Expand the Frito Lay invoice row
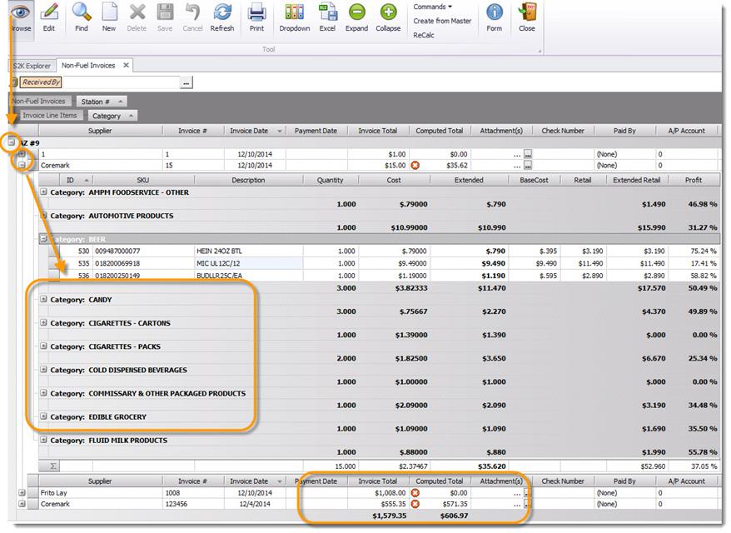Viewport: 731px width, 533px height. coord(22,493)
